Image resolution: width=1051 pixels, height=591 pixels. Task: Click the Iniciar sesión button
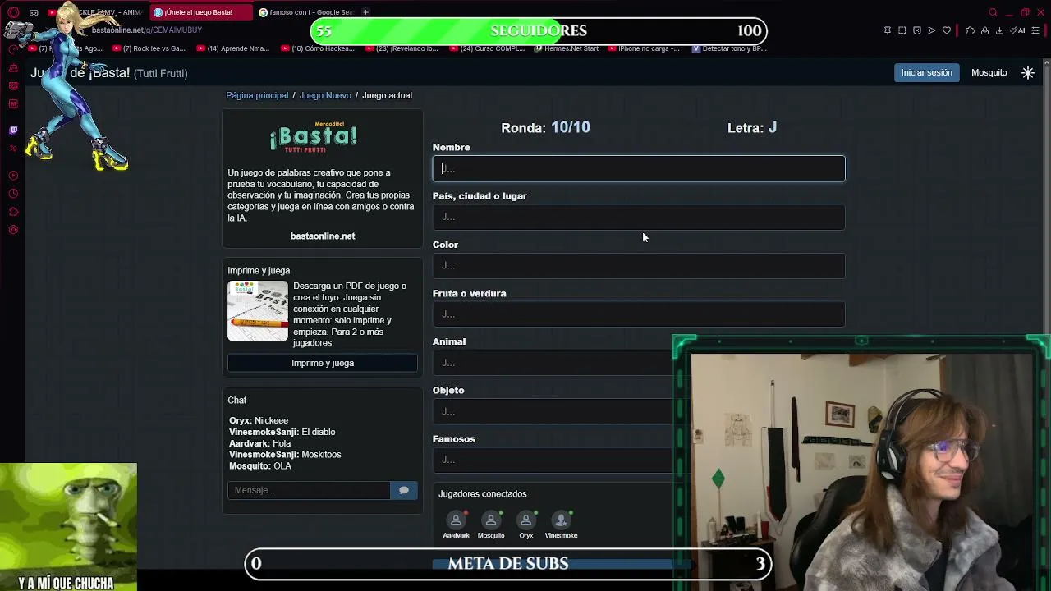click(x=926, y=72)
